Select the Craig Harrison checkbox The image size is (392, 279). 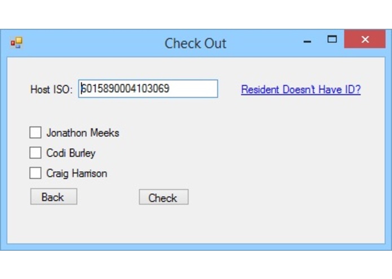point(35,173)
